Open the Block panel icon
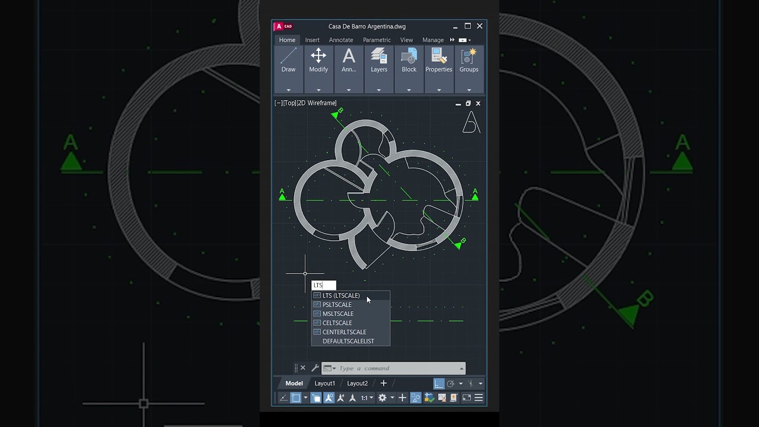Image resolution: width=759 pixels, height=427 pixels. pyautogui.click(x=409, y=56)
